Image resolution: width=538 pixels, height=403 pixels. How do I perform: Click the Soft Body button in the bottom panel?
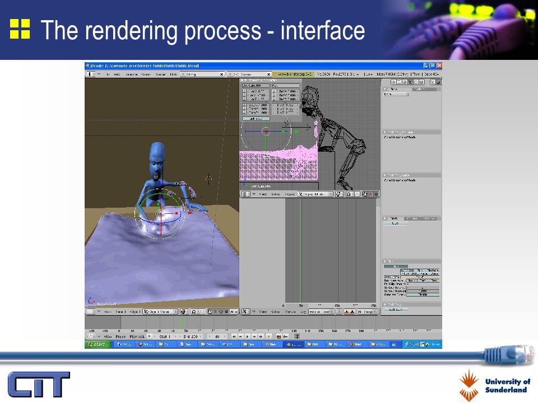point(396,310)
